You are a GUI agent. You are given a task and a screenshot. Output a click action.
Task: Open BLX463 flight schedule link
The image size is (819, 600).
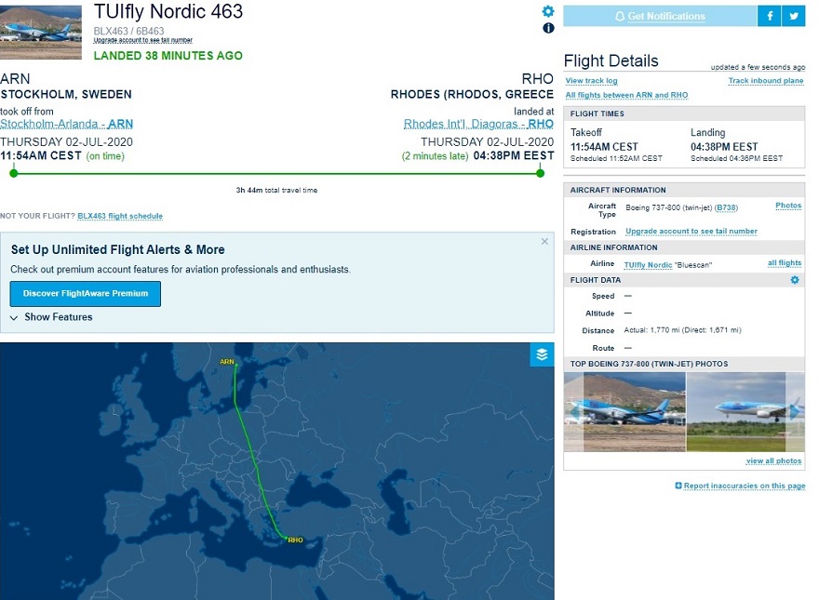[119, 216]
